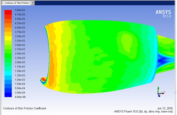Select the '1: Contours of Skin Friction' combo box

[x=16, y=3]
